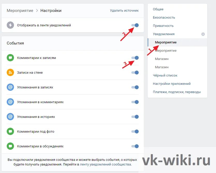Select Чёрный список in the sidebar
This screenshot has width=216, height=173.
(x=165, y=76)
